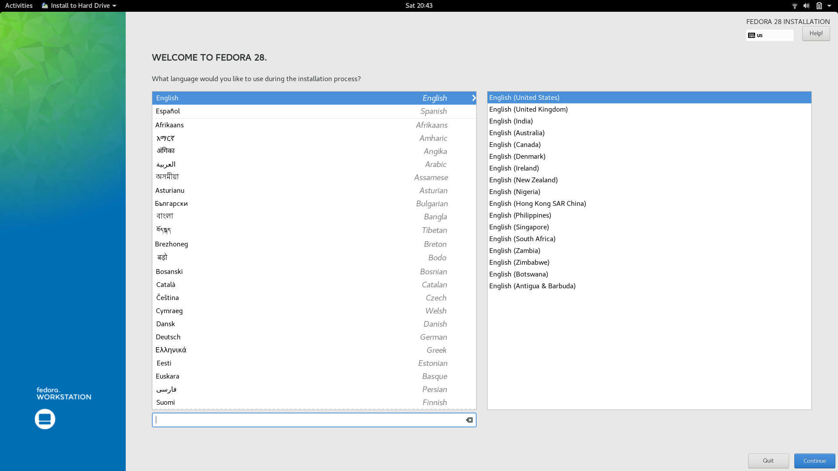Click Continue to proceed with installation

(x=814, y=461)
